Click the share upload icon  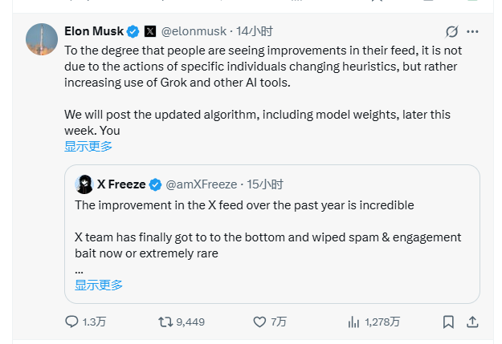tap(472, 322)
